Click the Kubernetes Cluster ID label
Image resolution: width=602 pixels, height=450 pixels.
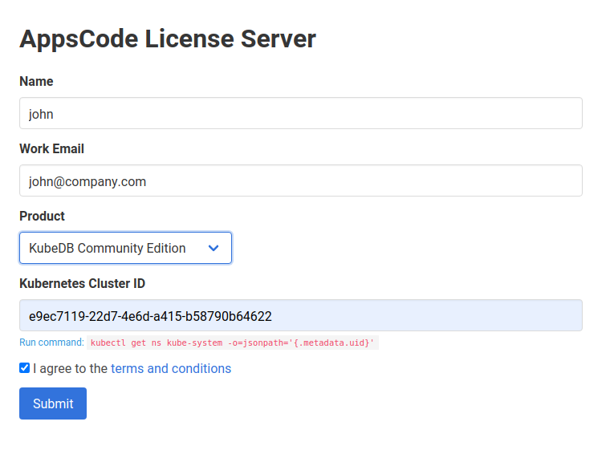click(x=82, y=283)
